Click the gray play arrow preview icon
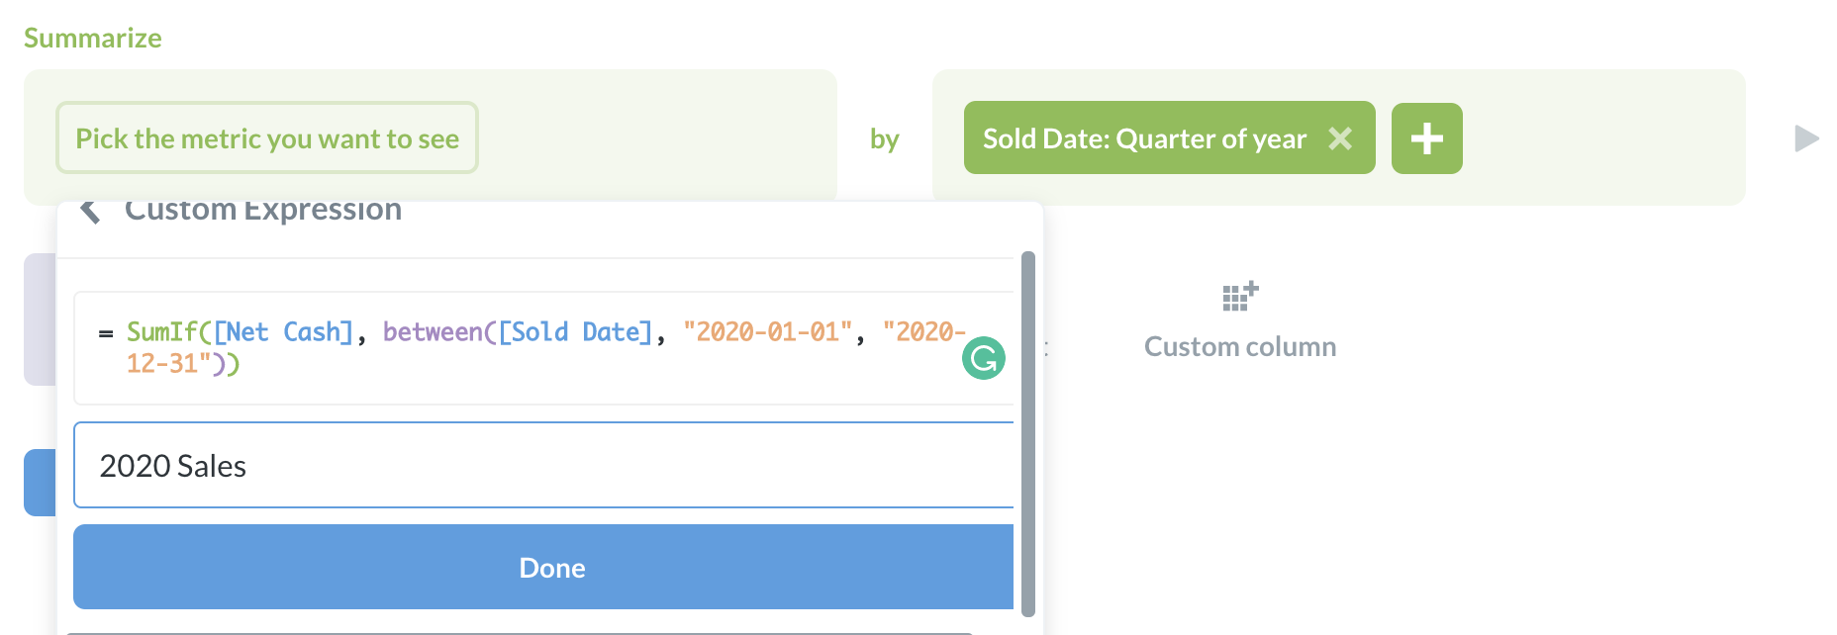 (1806, 138)
